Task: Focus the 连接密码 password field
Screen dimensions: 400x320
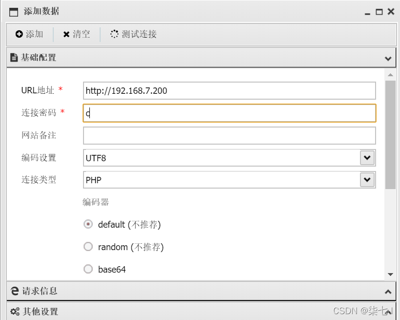Action: 230,113
